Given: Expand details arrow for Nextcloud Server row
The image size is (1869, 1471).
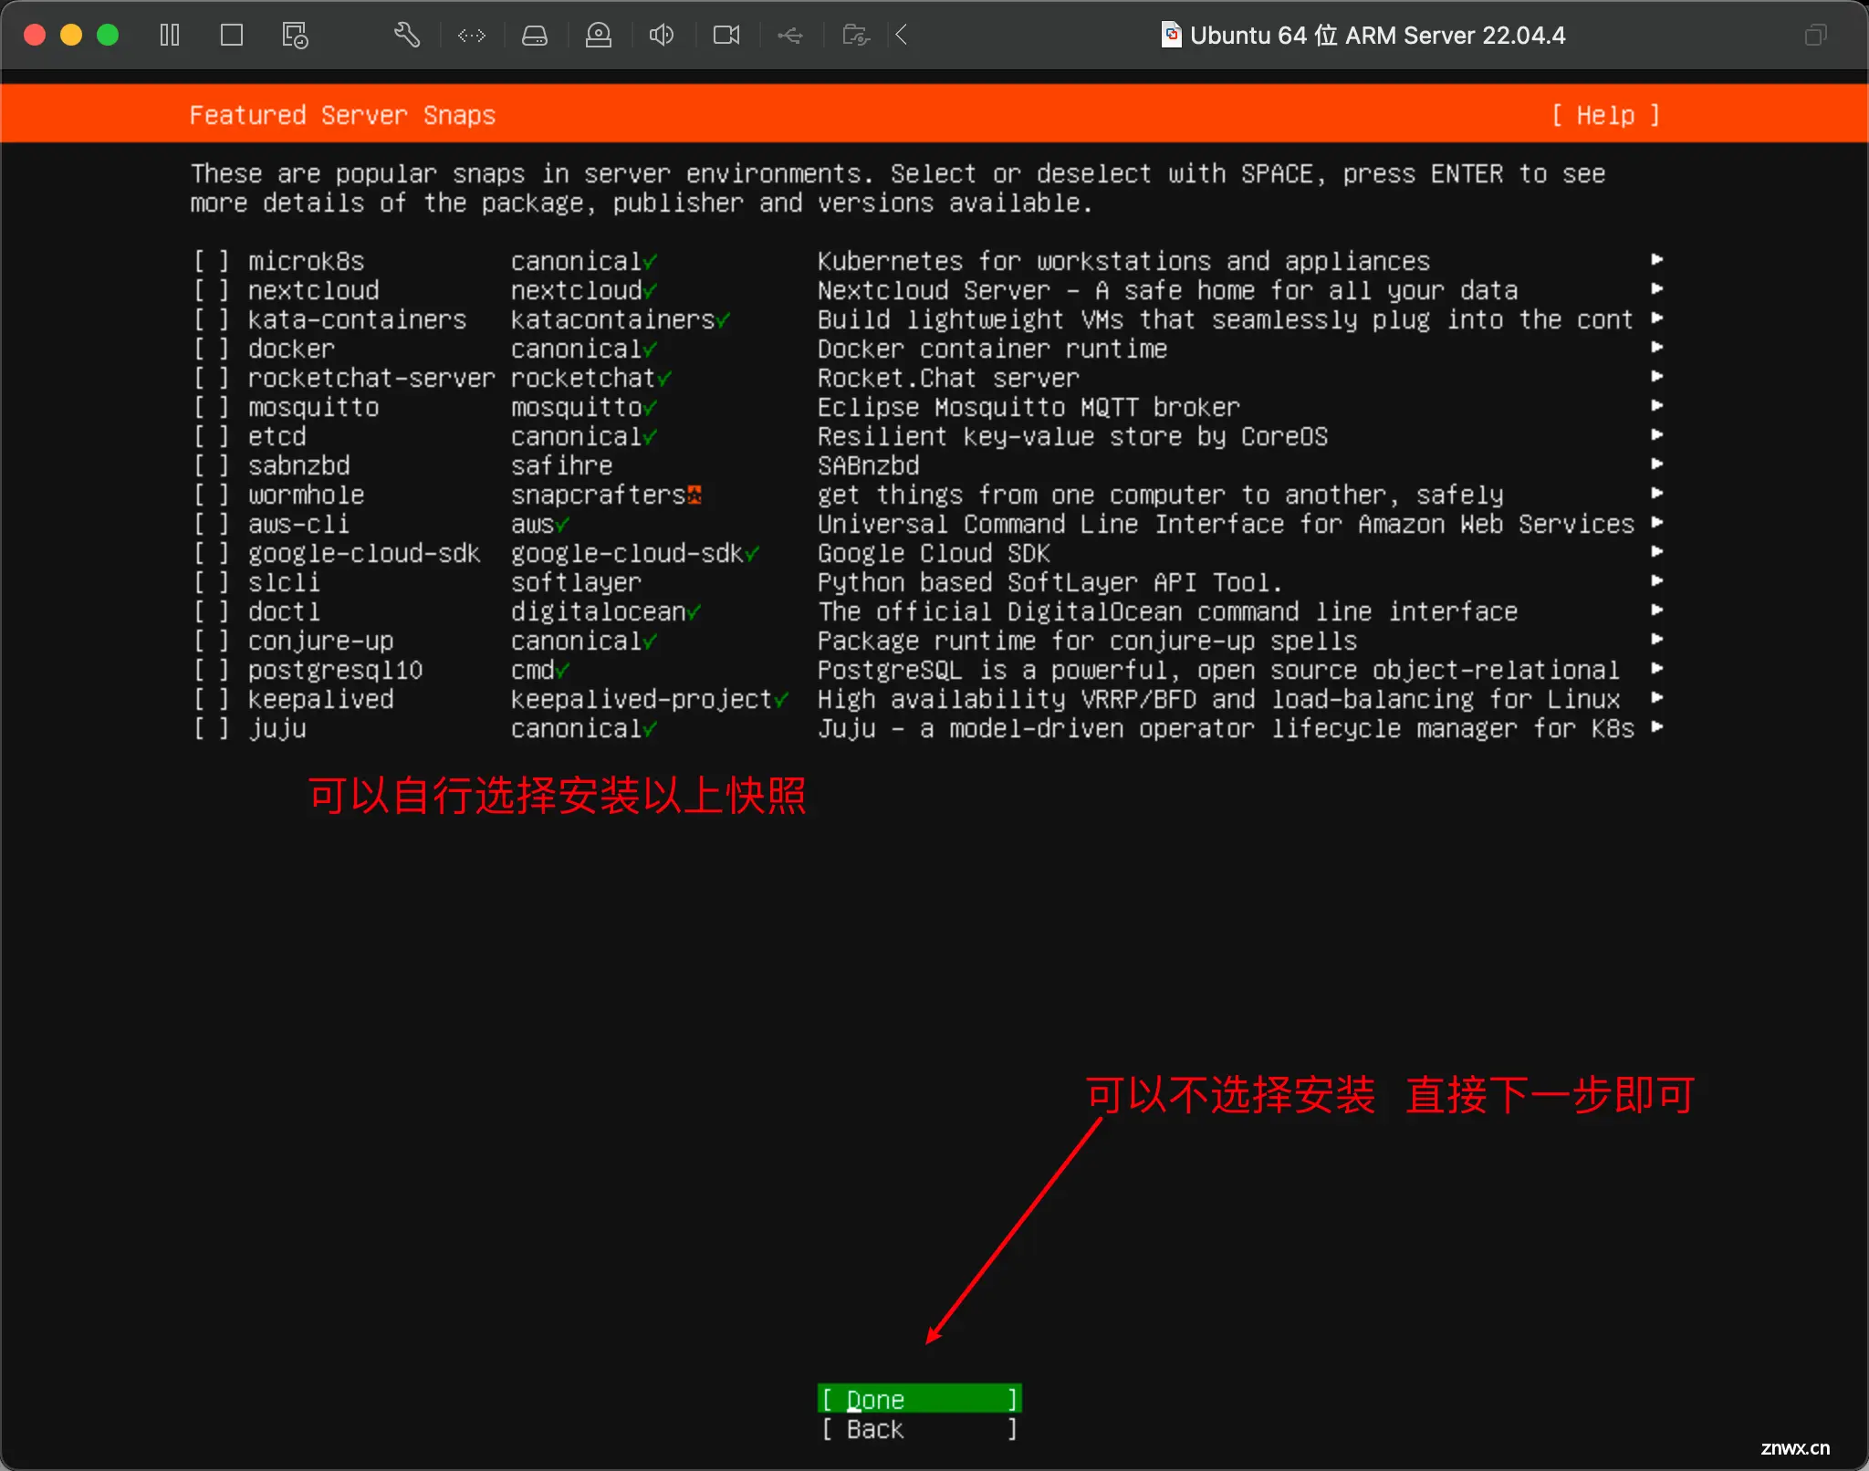Looking at the screenshot, I should pyautogui.click(x=1657, y=288).
